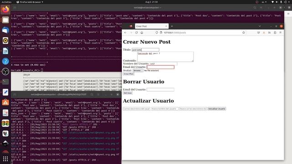Open the Pocket save icon in Firefox
Viewport: 292px width, 164px height.
click(x=259, y=32)
